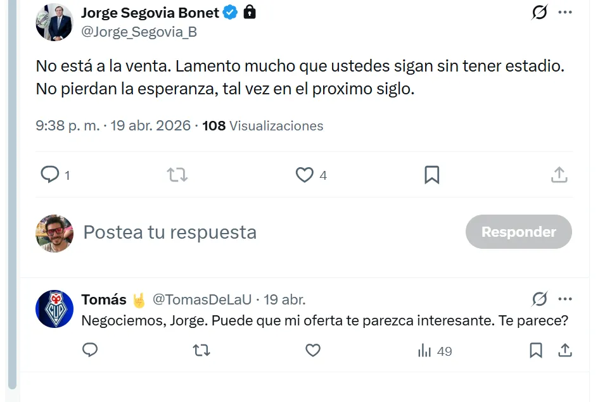Reply to Tomás's comment
Viewport: 612px width, 402px height.
coord(90,350)
